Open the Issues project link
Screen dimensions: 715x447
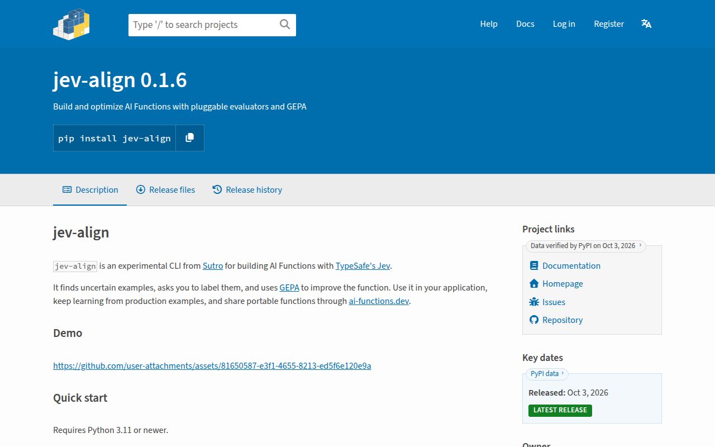554,302
